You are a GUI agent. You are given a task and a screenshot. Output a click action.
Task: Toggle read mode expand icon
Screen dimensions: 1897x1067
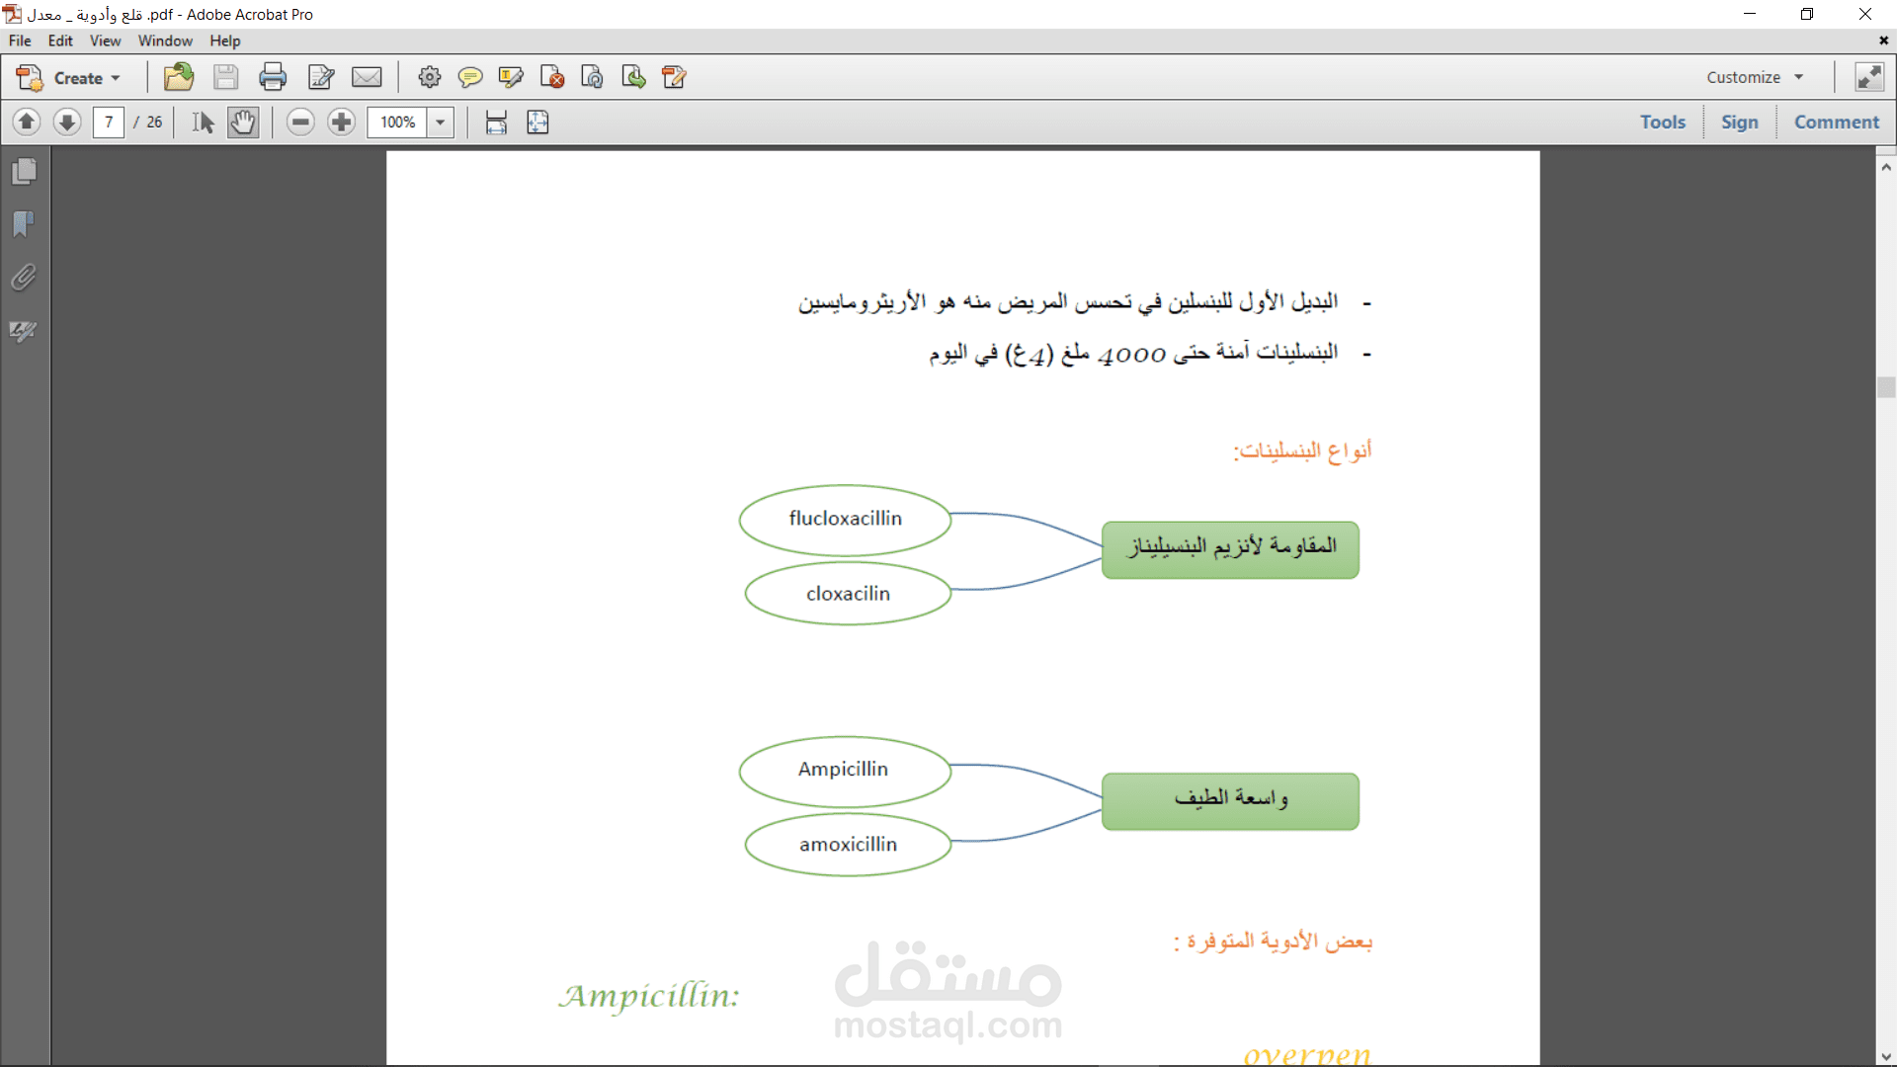1869,77
